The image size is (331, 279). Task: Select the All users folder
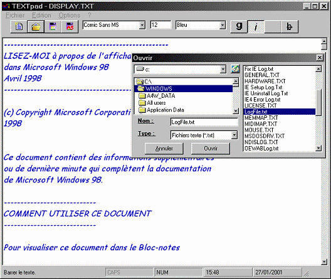point(184,103)
